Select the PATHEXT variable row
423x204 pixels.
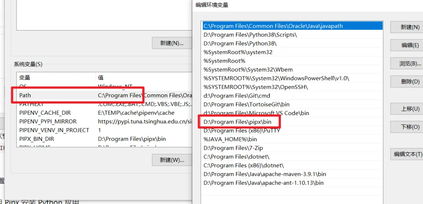[x=105, y=104]
